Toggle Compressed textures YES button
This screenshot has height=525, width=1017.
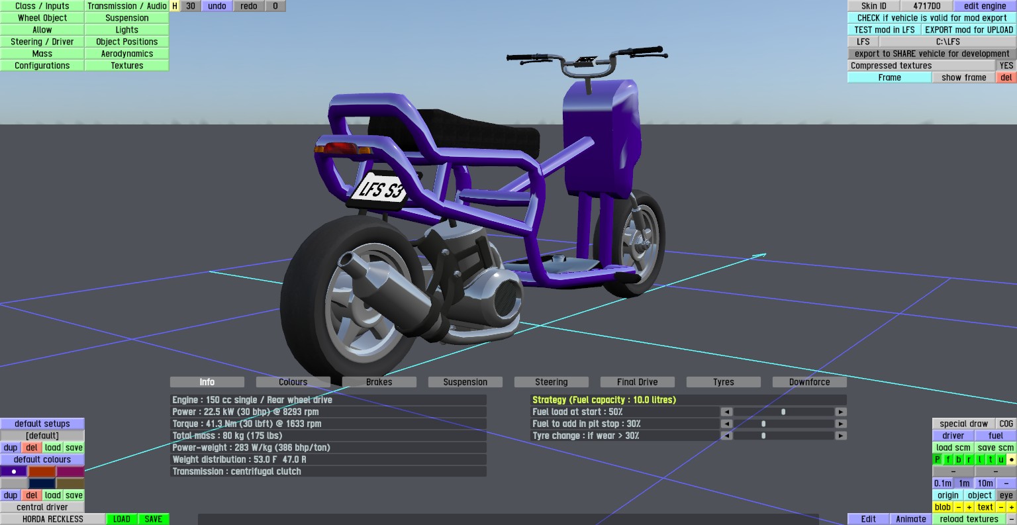point(1006,66)
